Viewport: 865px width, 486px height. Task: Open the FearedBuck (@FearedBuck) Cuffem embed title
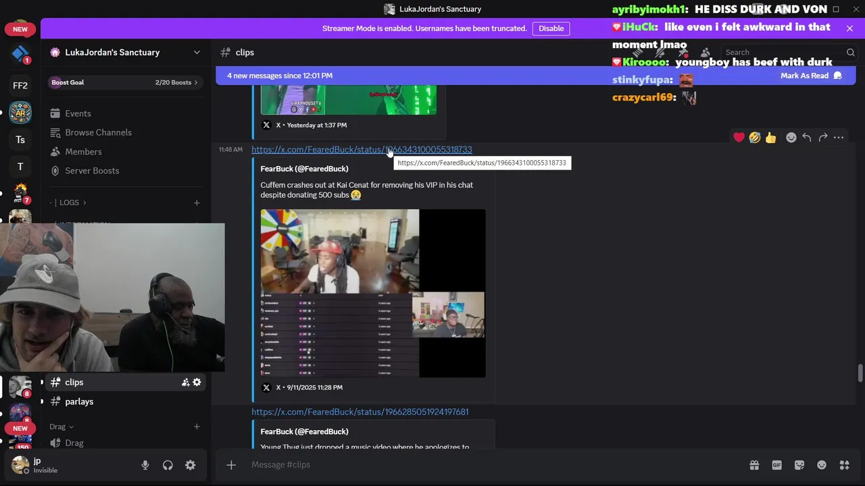coord(305,169)
